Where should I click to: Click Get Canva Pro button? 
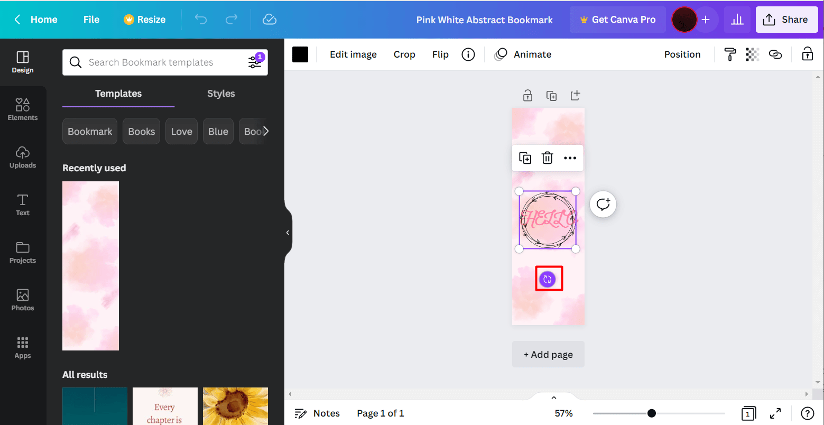pos(617,20)
